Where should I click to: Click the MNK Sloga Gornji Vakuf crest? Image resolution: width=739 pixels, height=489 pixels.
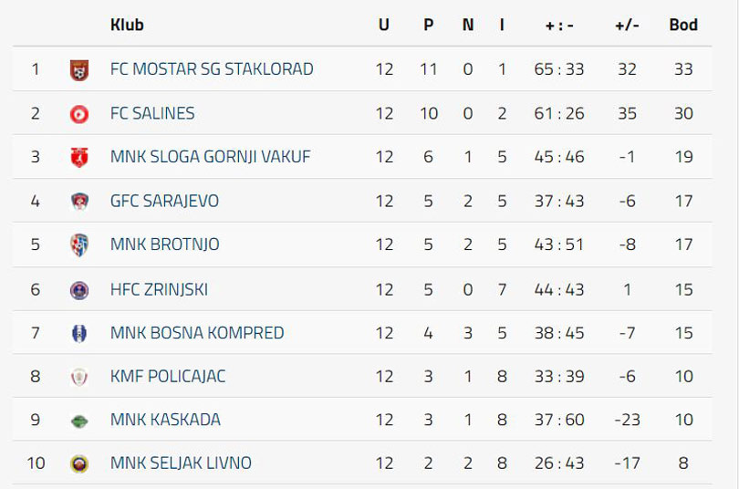point(79,157)
